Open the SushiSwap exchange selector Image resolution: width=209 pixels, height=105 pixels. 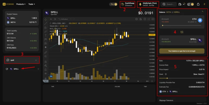(x=127, y=4)
